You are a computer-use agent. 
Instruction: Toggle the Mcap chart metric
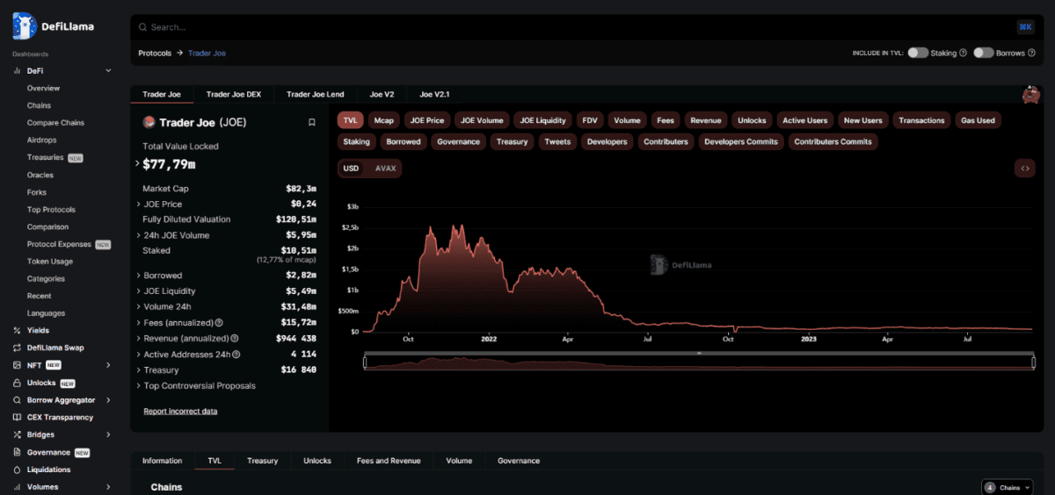point(383,120)
